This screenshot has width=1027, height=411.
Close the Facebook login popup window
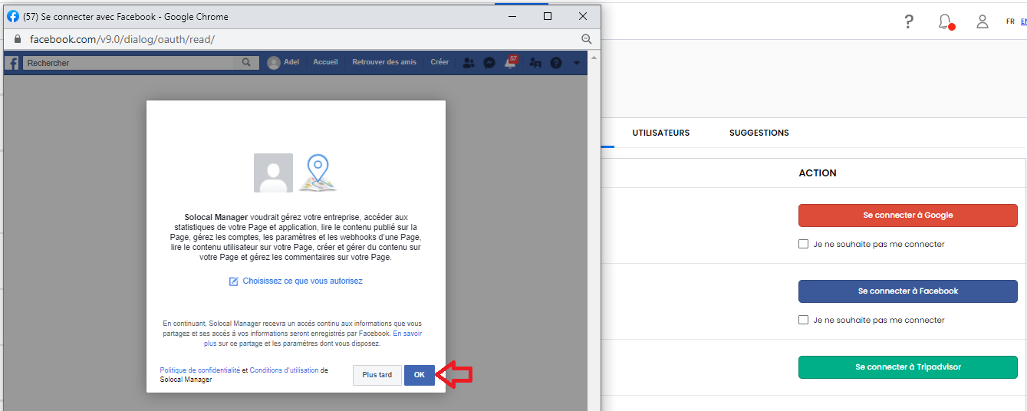point(584,16)
